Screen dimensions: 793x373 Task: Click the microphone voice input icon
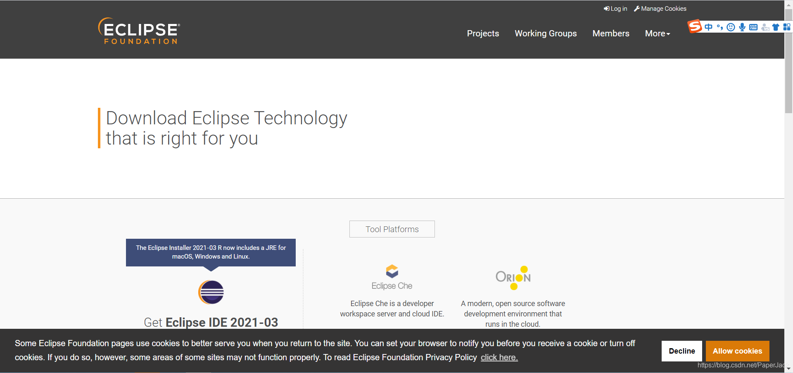click(x=742, y=27)
